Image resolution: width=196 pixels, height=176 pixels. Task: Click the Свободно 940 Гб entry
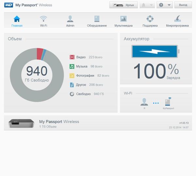click(87, 94)
